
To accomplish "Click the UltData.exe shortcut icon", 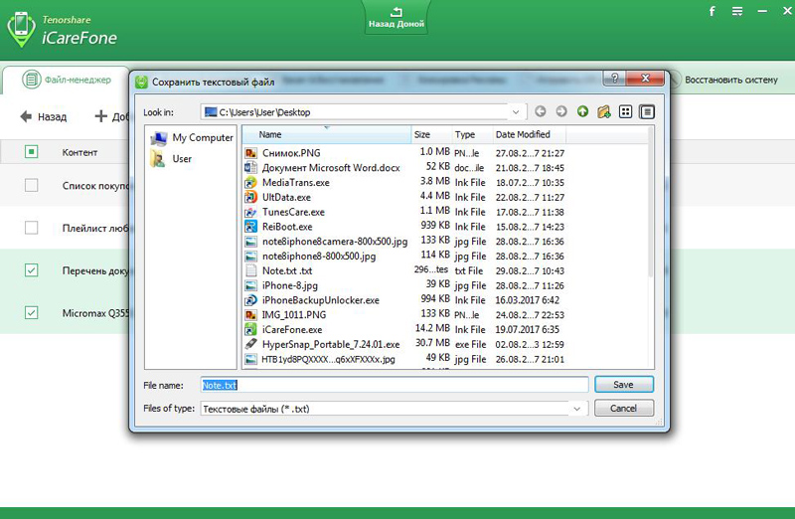I will coord(251,197).
